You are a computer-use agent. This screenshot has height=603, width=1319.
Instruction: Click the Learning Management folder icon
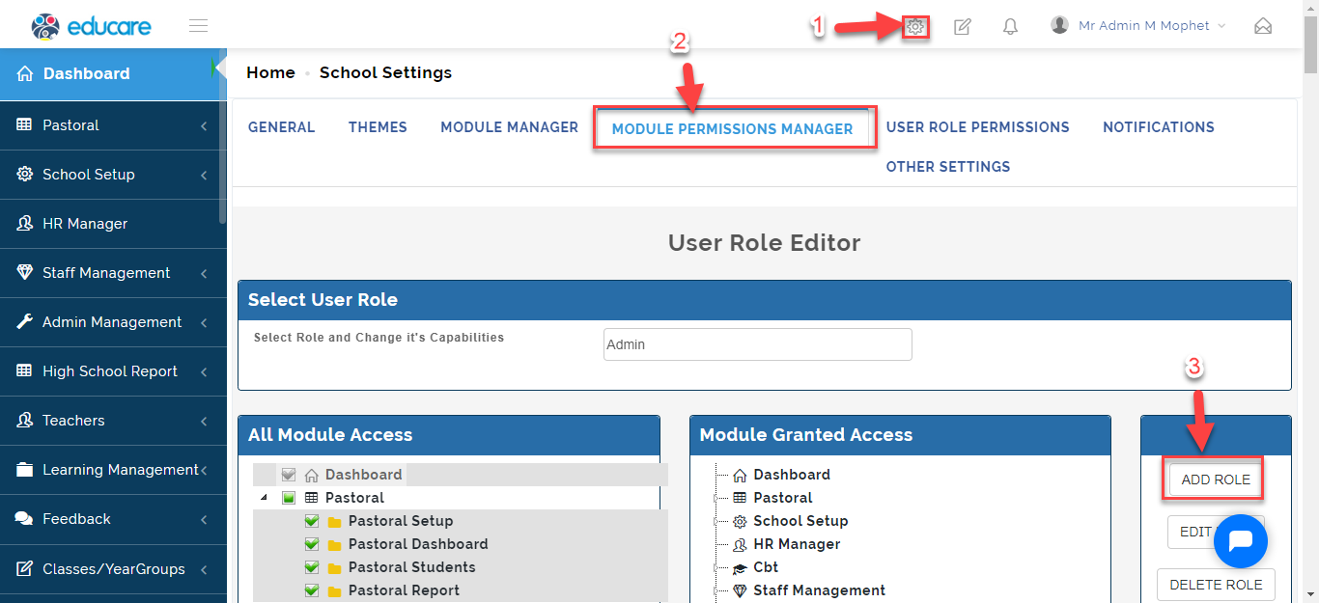(24, 470)
